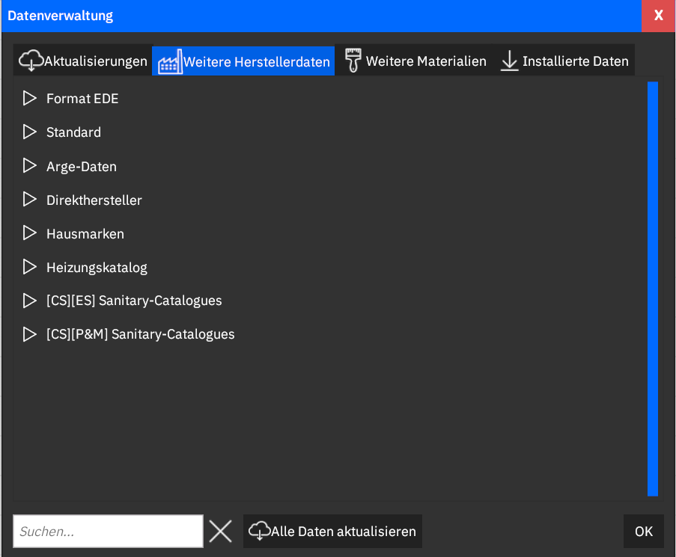Screen dimensions: 676x557
Task: Select the Heizungskatalog text label
Action: 97,268
